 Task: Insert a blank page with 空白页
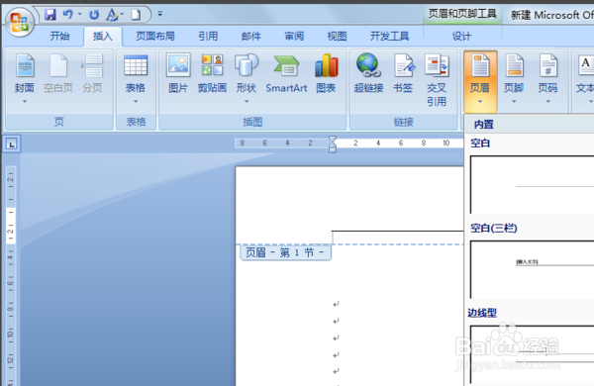58,74
